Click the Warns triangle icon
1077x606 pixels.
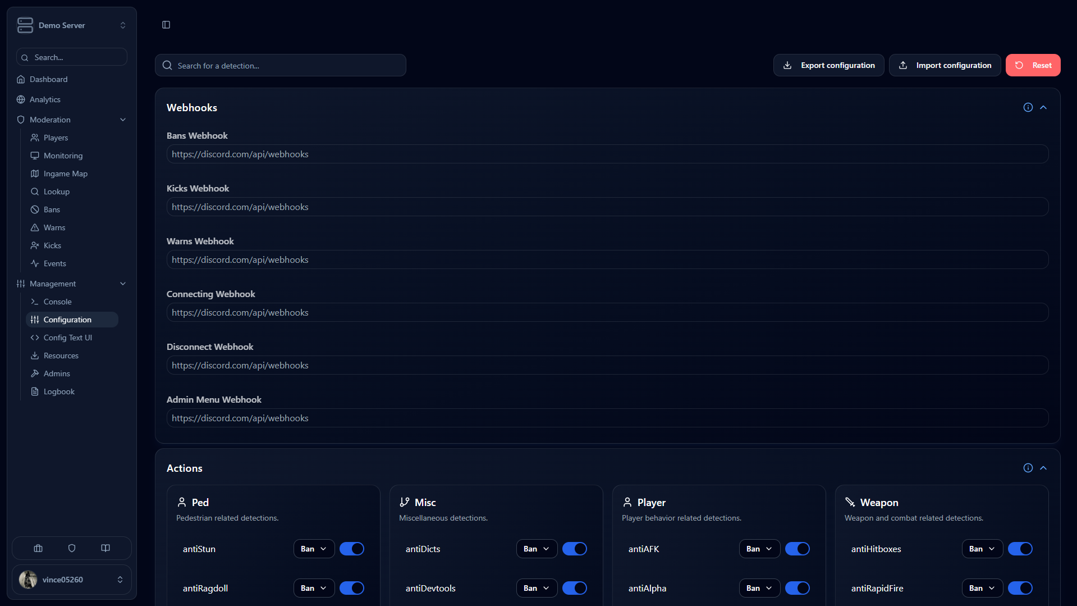coord(35,227)
